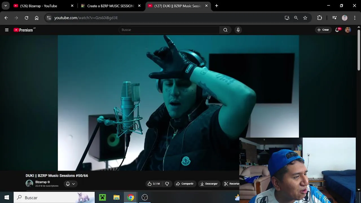Click the Recortar clip button
The image size is (361, 203).
231,184
